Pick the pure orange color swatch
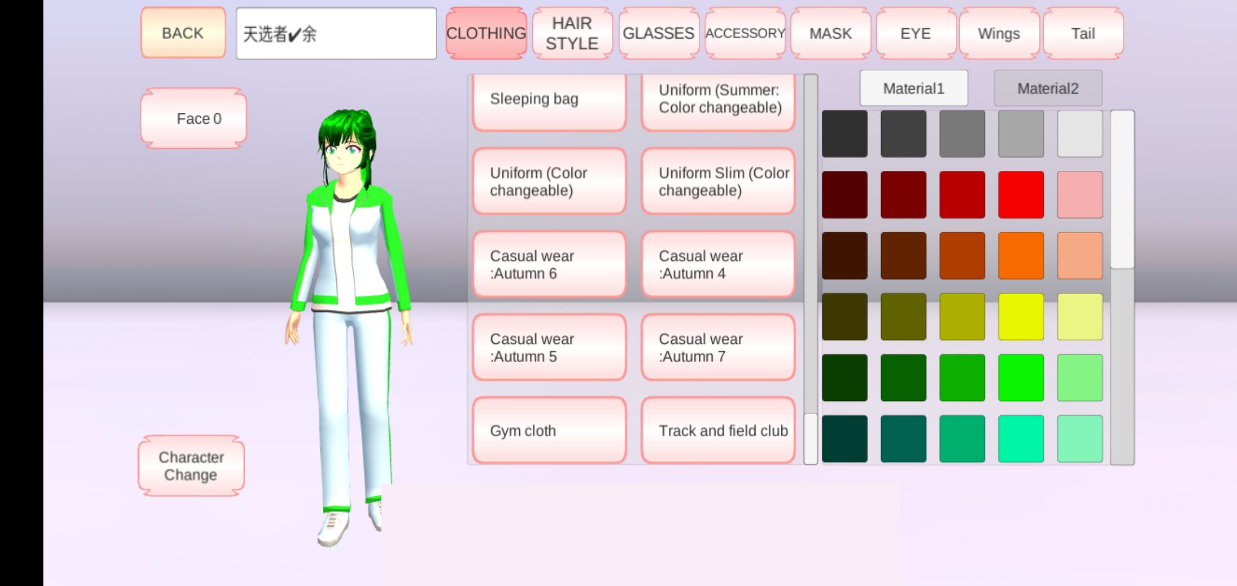 pyautogui.click(x=1021, y=256)
